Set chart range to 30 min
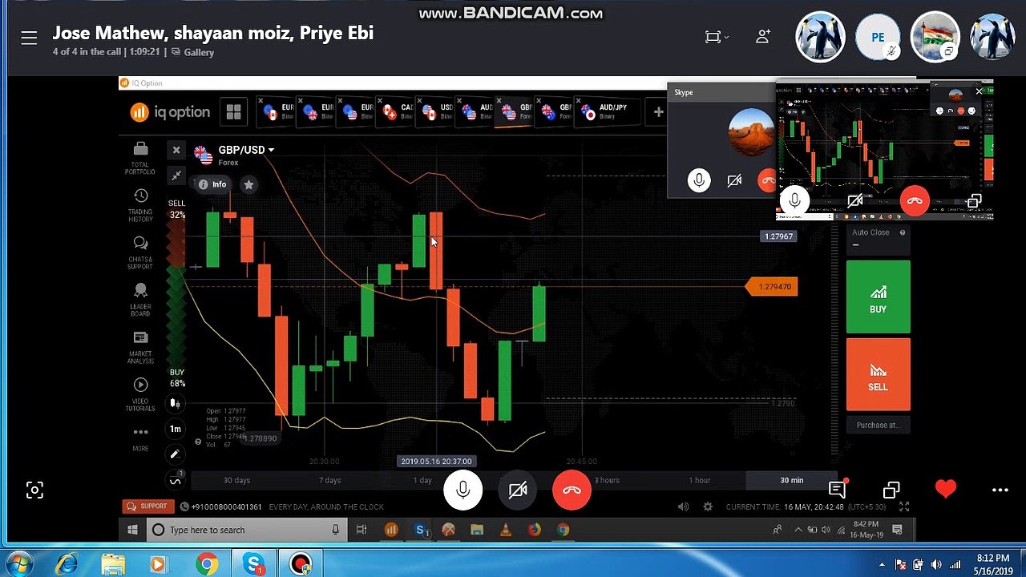This screenshot has width=1026, height=577. pyautogui.click(x=792, y=480)
